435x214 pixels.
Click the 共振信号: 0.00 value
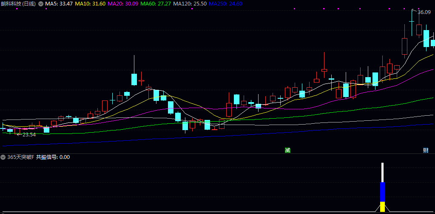point(53,157)
